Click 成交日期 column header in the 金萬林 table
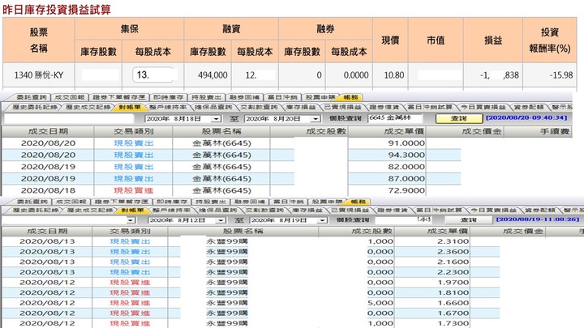 (48, 131)
